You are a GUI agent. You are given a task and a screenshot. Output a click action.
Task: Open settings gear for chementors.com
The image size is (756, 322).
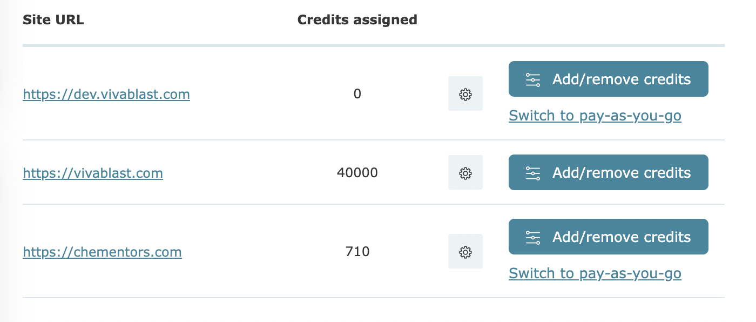(x=465, y=251)
